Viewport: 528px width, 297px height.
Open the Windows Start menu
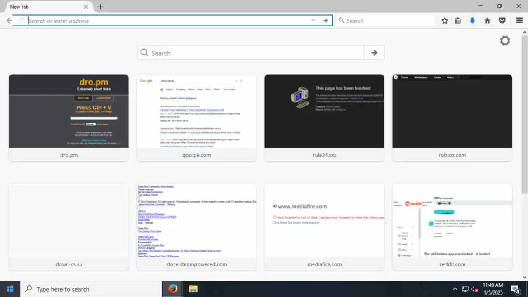pos(10,289)
